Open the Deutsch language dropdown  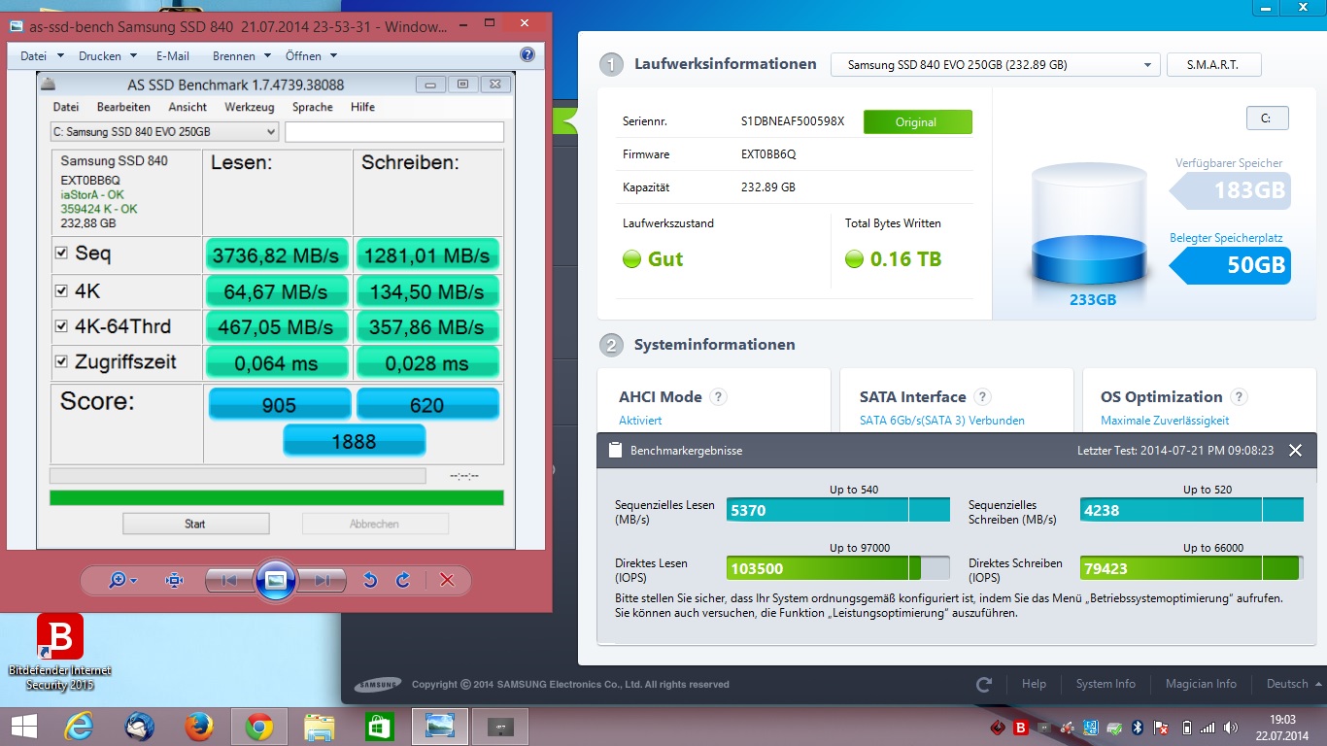(1294, 684)
